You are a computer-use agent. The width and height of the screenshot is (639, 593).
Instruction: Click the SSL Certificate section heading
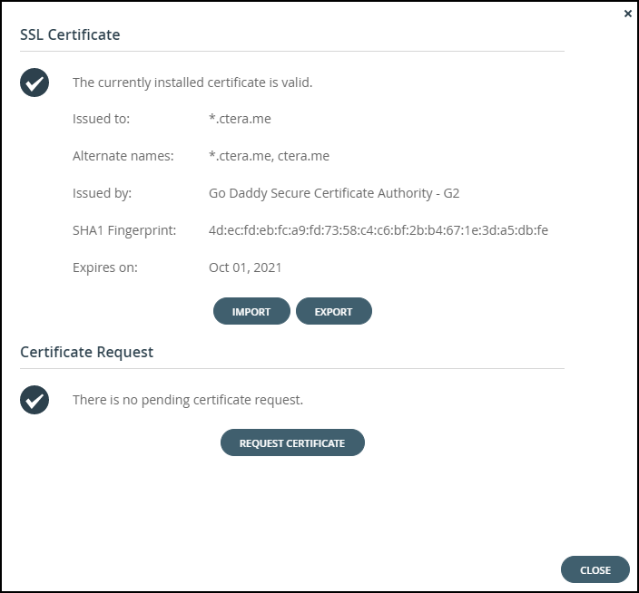(x=70, y=34)
